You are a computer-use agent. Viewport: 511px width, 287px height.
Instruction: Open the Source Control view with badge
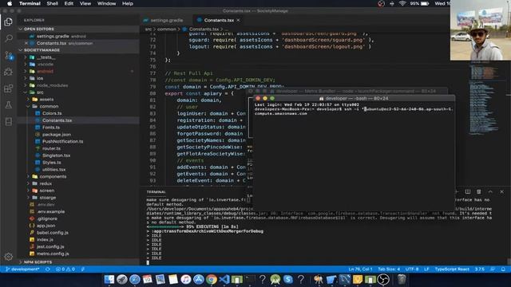point(9,55)
